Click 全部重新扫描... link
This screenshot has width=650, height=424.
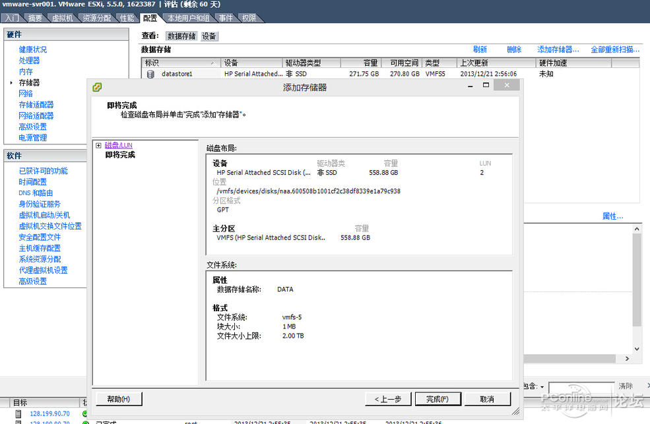615,49
